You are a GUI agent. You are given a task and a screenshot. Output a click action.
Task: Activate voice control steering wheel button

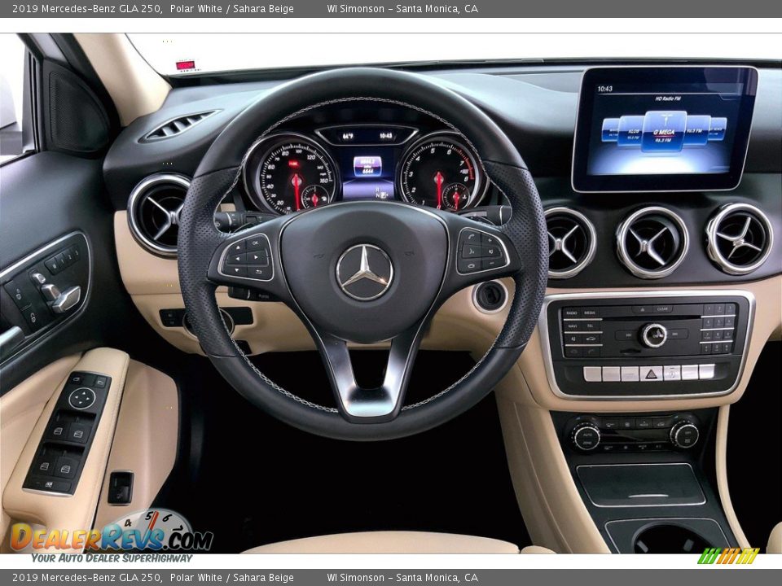pyautogui.click(x=472, y=251)
